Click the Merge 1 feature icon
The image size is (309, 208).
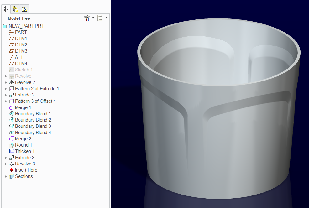coord(11,107)
